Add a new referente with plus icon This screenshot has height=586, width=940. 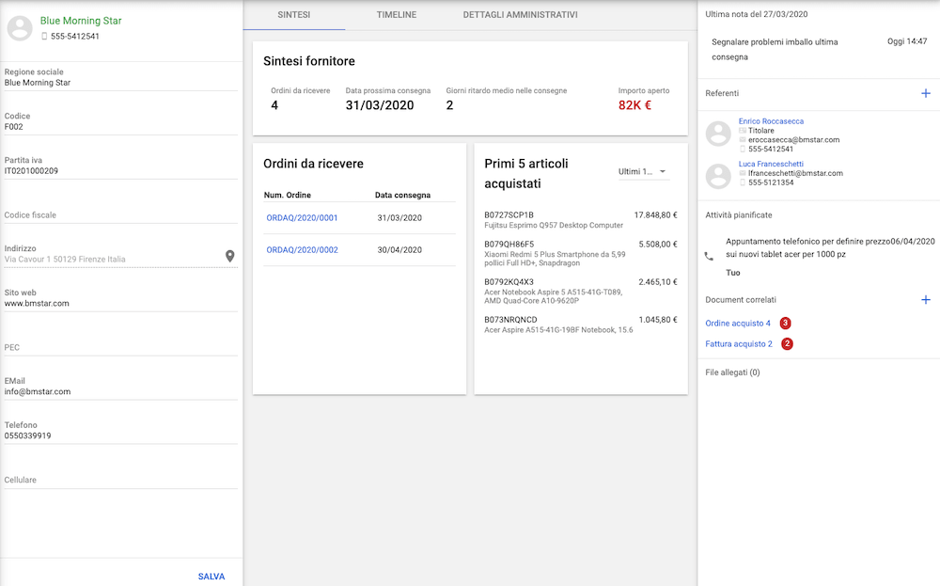pyautogui.click(x=926, y=93)
